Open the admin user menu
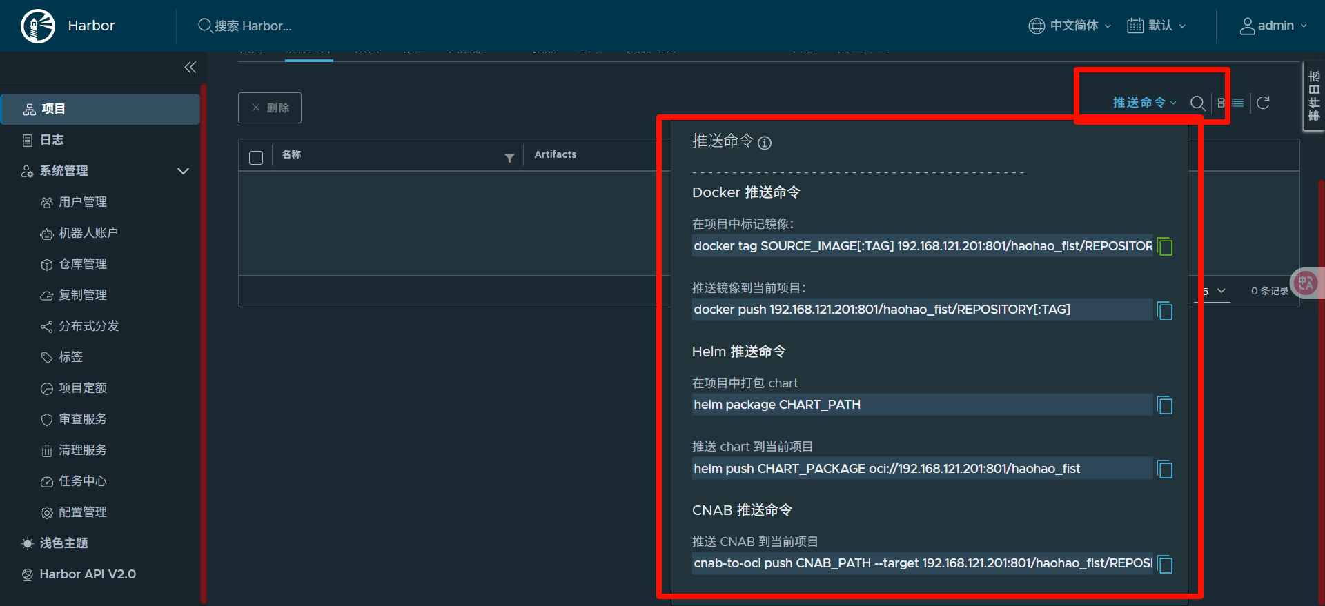The image size is (1325, 606). pos(1273,26)
